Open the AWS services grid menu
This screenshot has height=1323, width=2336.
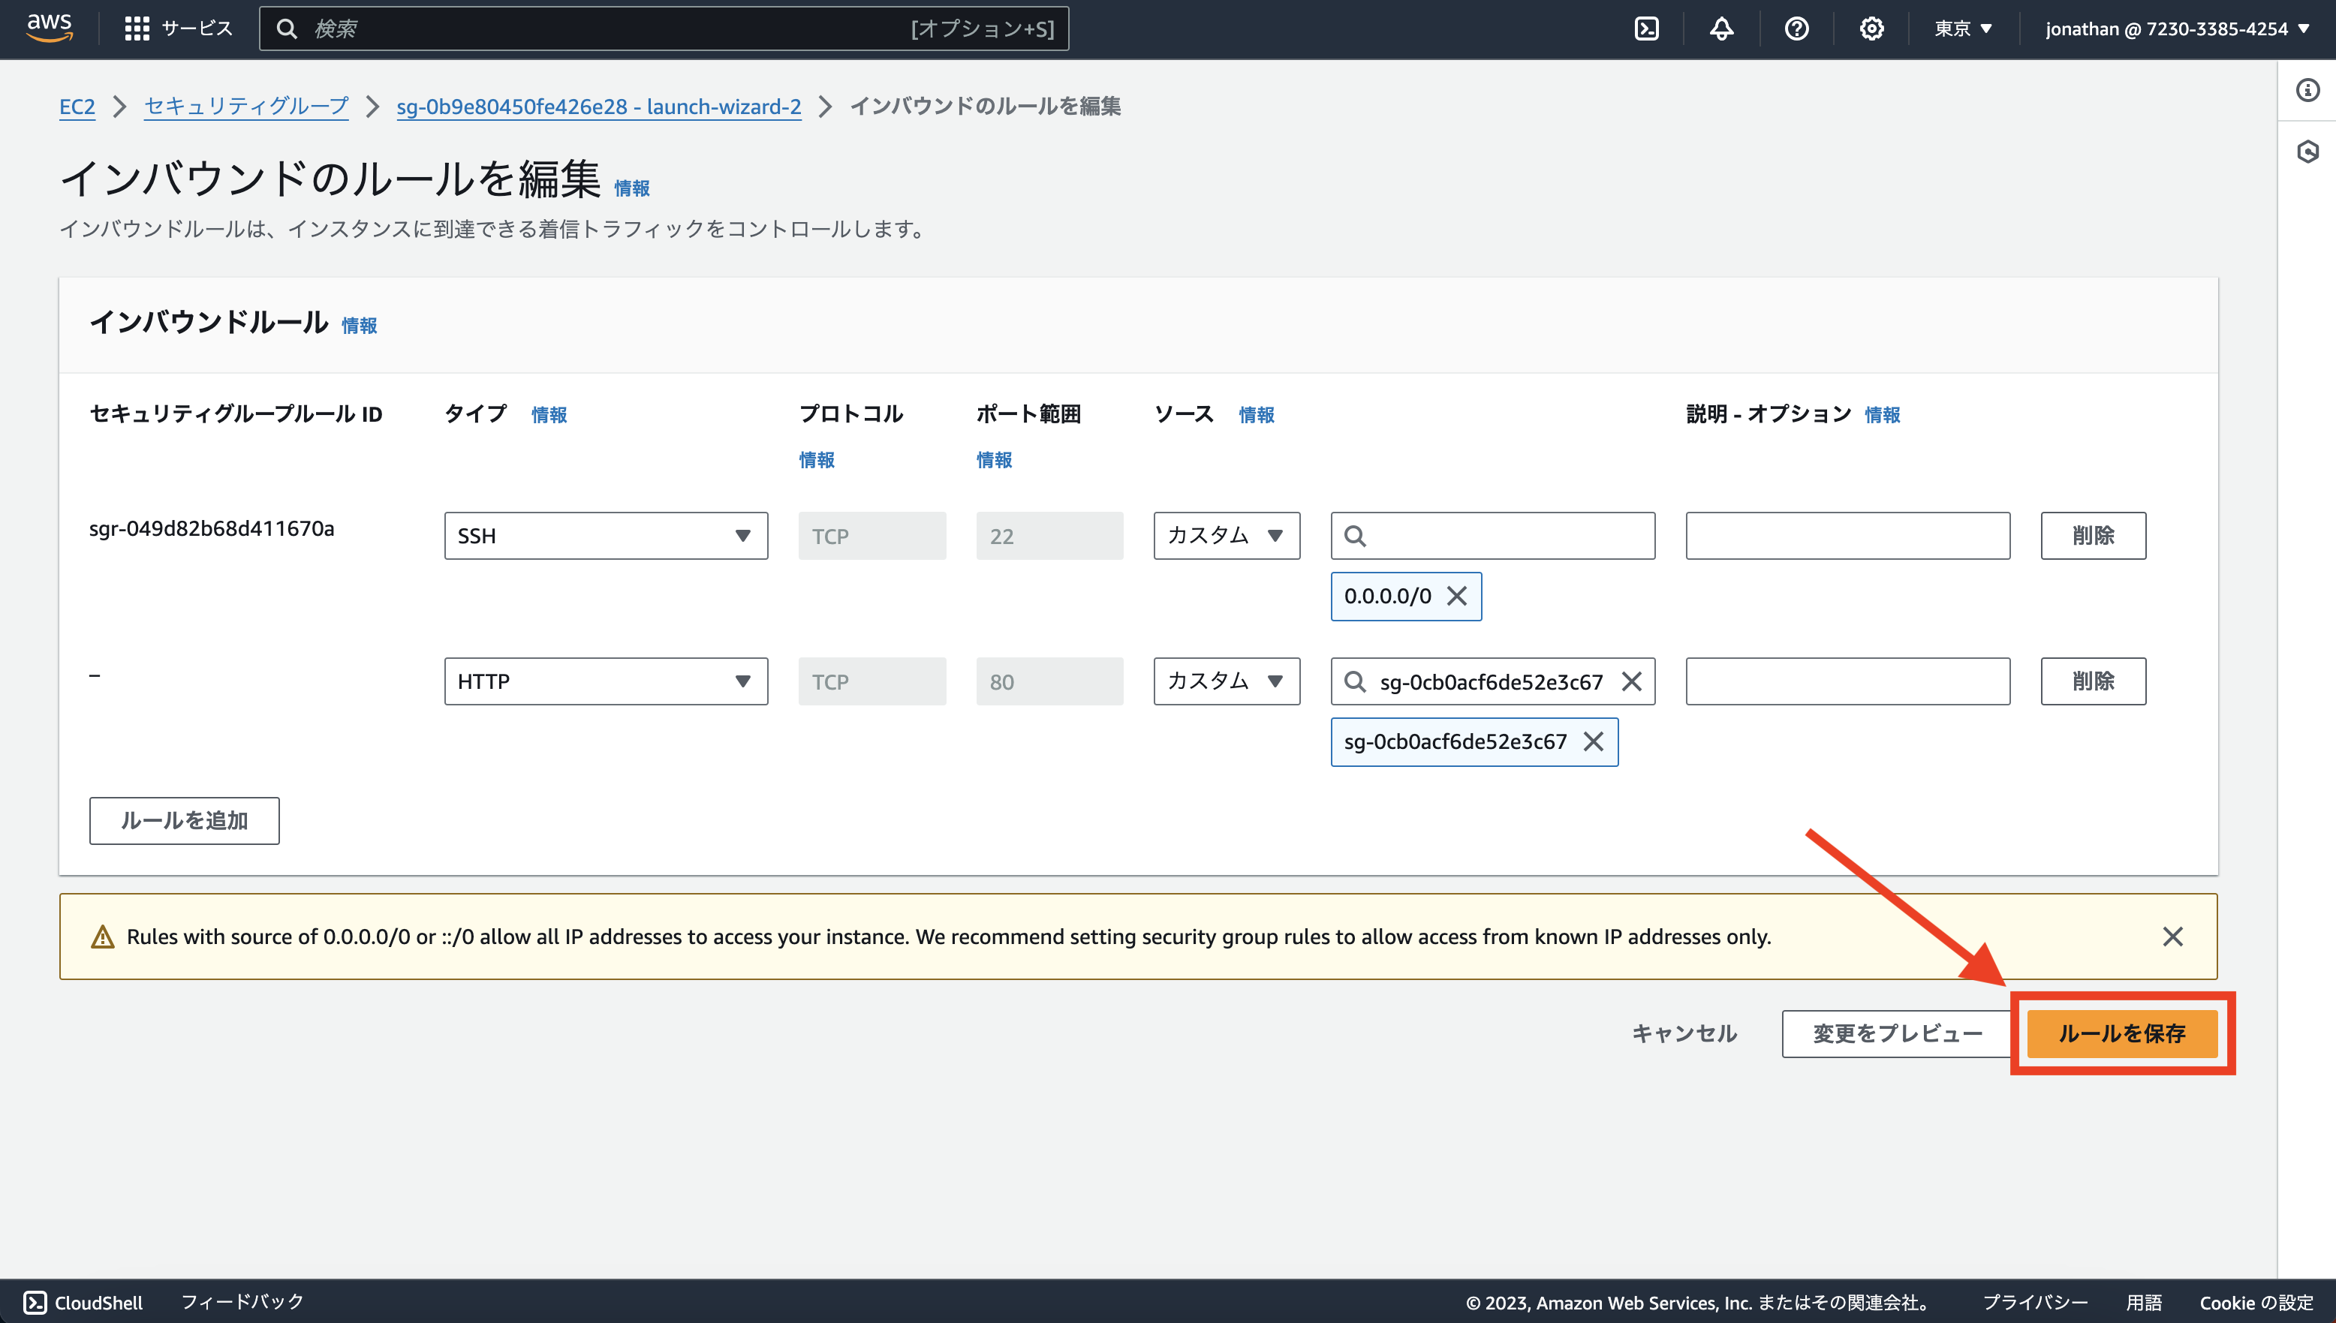pyautogui.click(x=137, y=29)
